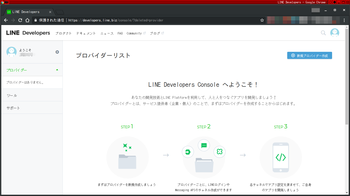The width and height of the screenshot is (350, 196).
Task: Click the user avatar in the top right
Action: pyautogui.click(x=335, y=33)
